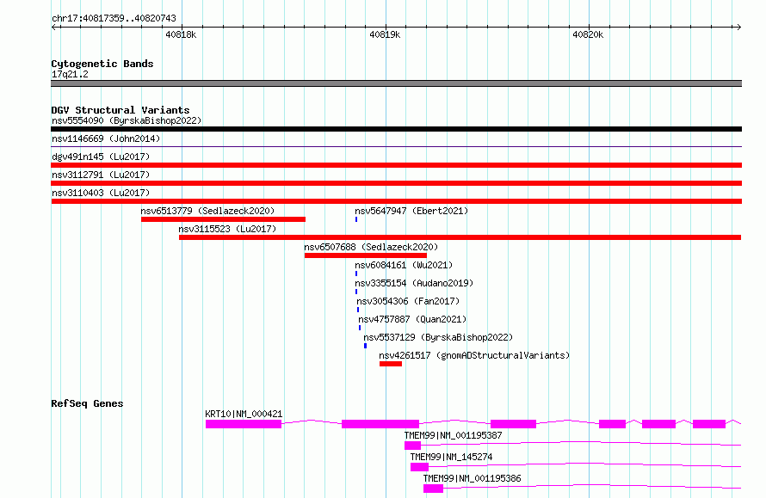766x498 pixels.
Task: Click the blue nsv5647947 variant marker
Action: coord(356,219)
